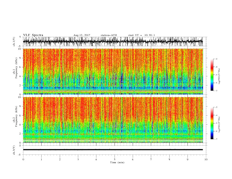Click the "-5" tick on ch.2 colorbar
The height and width of the screenshot is (179, 232).
coord(216,123)
